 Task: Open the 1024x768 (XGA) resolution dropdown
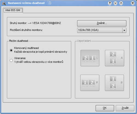102,30
